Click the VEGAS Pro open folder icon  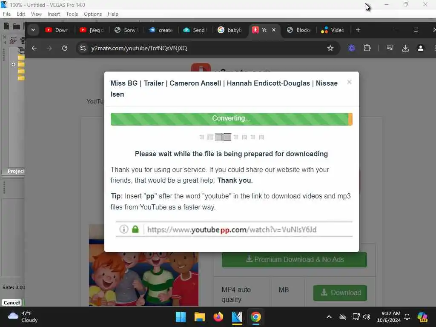click(x=17, y=26)
